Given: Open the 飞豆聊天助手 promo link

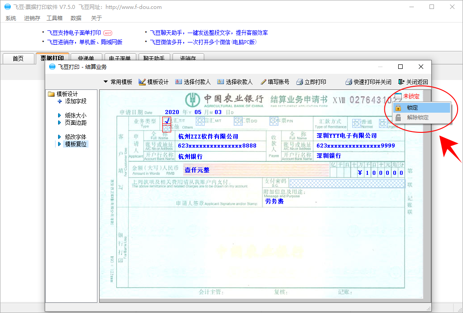Looking at the screenshot, I should point(209,33).
